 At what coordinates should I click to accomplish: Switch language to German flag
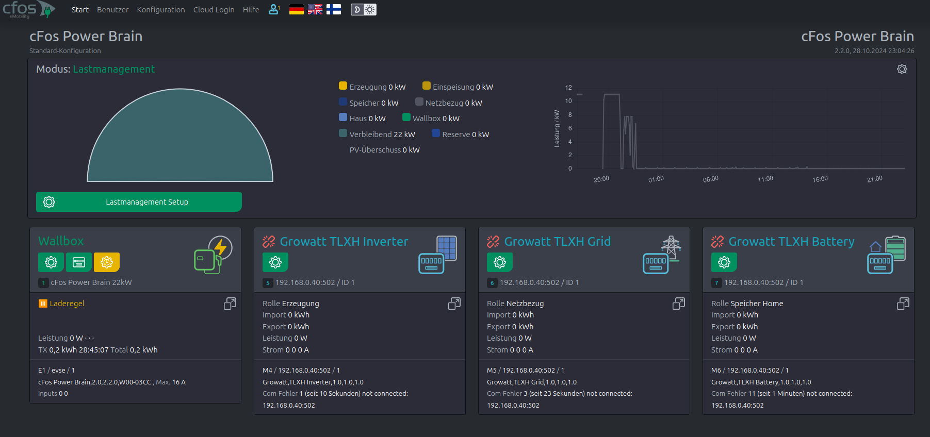pyautogui.click(x=297, y=9)
